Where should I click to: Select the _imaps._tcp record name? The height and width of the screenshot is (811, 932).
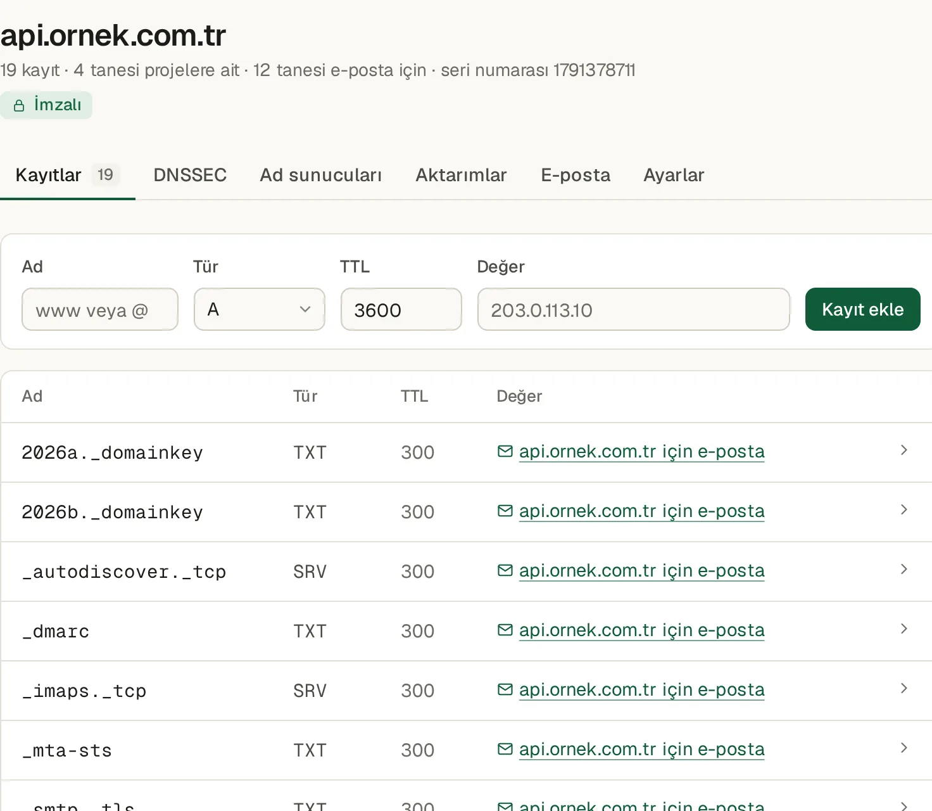click(84, 691)
